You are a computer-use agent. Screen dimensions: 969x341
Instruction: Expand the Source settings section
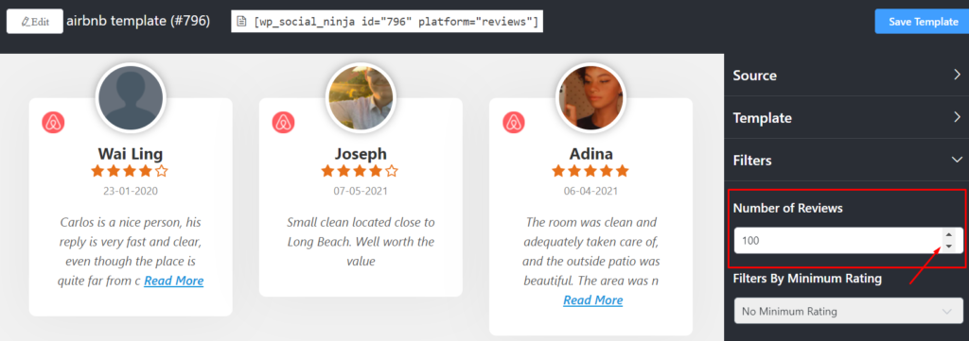pos(846,76)
